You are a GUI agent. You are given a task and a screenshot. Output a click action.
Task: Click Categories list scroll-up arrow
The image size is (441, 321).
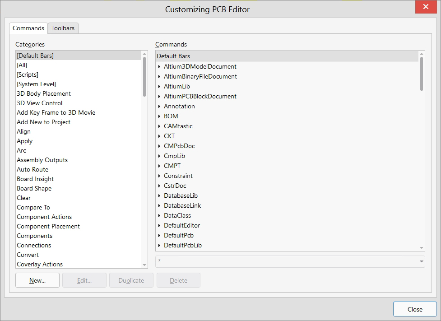point(144,54)
